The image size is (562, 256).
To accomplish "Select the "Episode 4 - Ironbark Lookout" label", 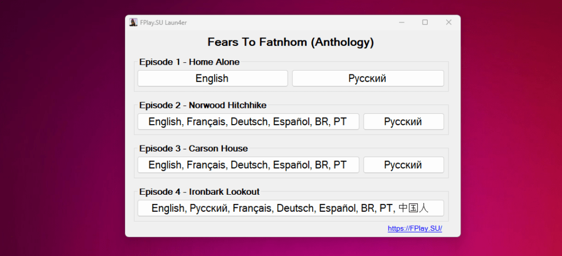I will click(199, 191).
